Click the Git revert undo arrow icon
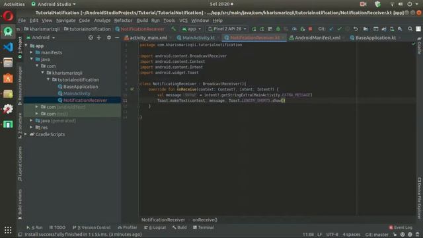The image size is (423, 238). pos(356,29)
